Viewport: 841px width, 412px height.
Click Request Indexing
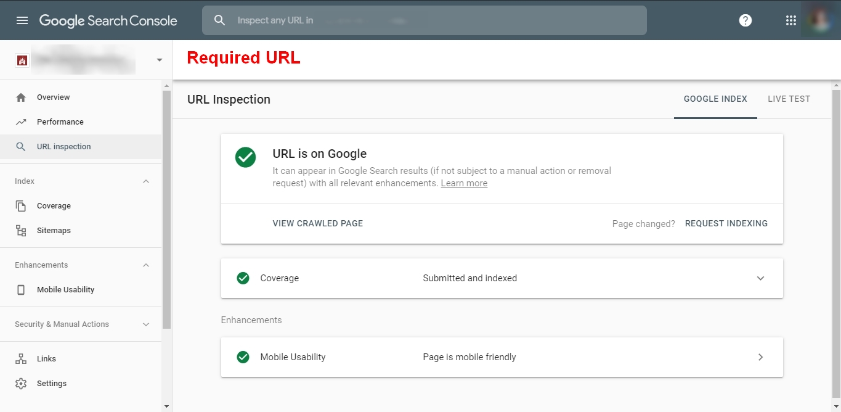726,224
